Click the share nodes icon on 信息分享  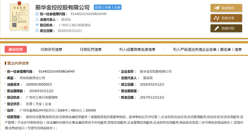pyautogui.click(x=217, y=18)
